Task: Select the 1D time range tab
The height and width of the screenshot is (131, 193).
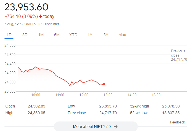Action: 9,35
